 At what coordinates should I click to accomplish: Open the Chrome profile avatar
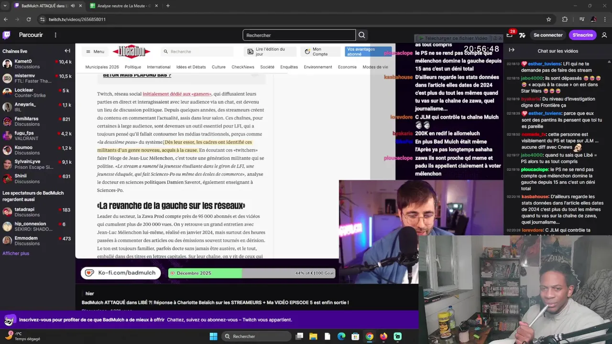click(x=593, y=19)
